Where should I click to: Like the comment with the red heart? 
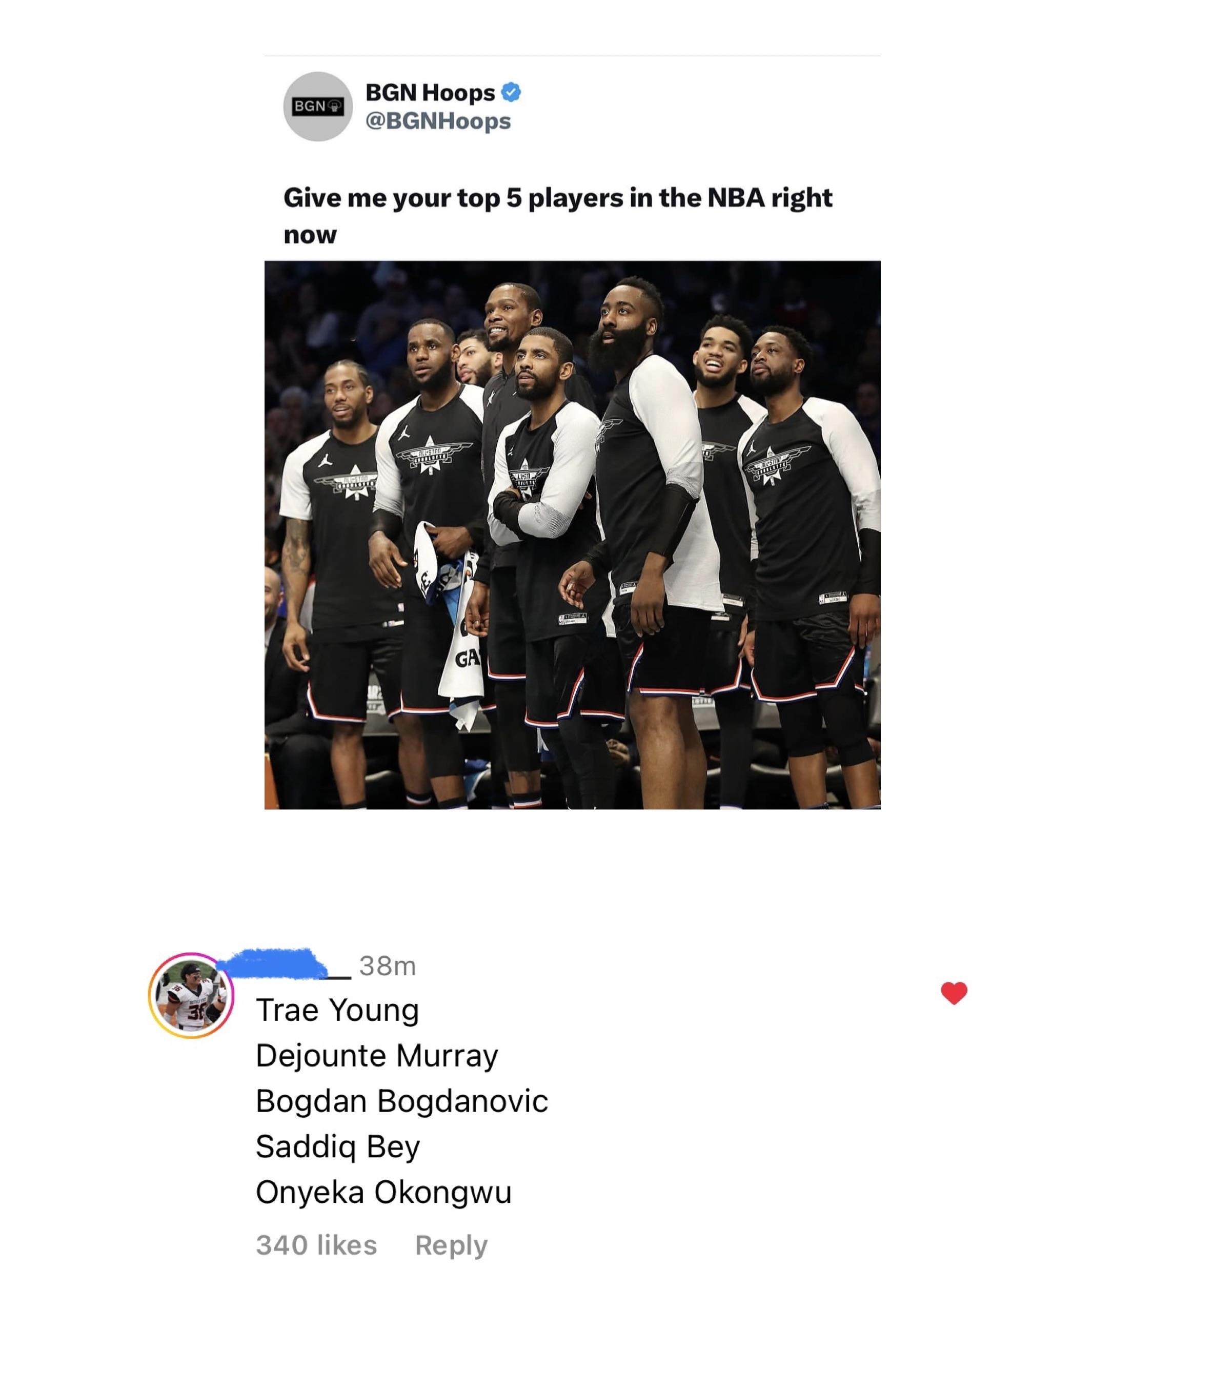(x=954, y=993)
